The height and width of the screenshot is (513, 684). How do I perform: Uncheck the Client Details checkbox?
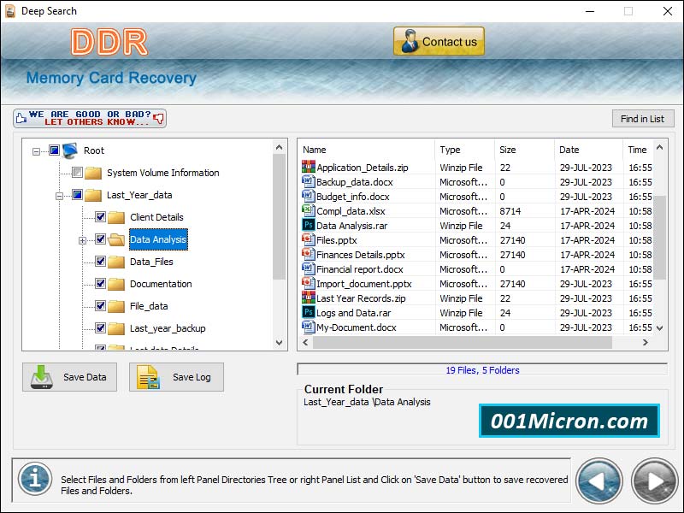pos(100,217)
